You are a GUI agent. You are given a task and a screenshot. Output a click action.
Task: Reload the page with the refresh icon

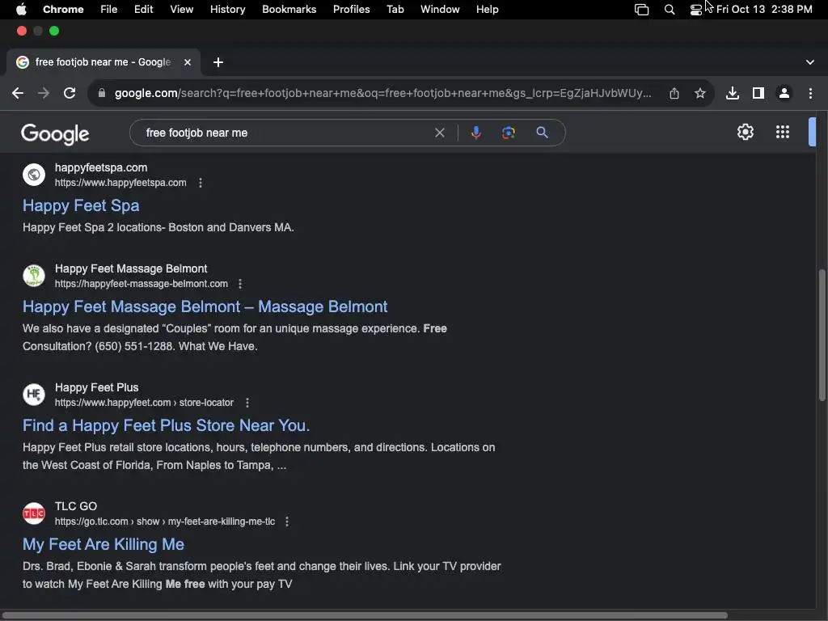(70, 94)
